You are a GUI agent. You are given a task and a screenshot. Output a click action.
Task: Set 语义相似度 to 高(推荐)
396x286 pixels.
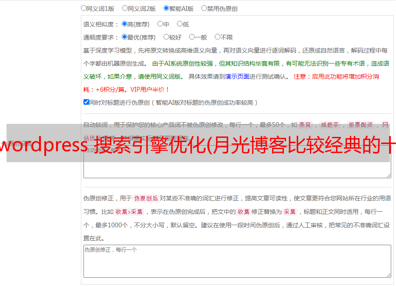[x=124, y=24]
